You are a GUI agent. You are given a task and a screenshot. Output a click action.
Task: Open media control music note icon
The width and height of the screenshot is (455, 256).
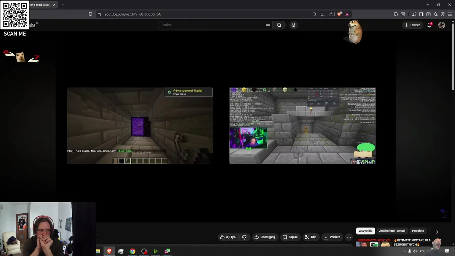[414, 14]
